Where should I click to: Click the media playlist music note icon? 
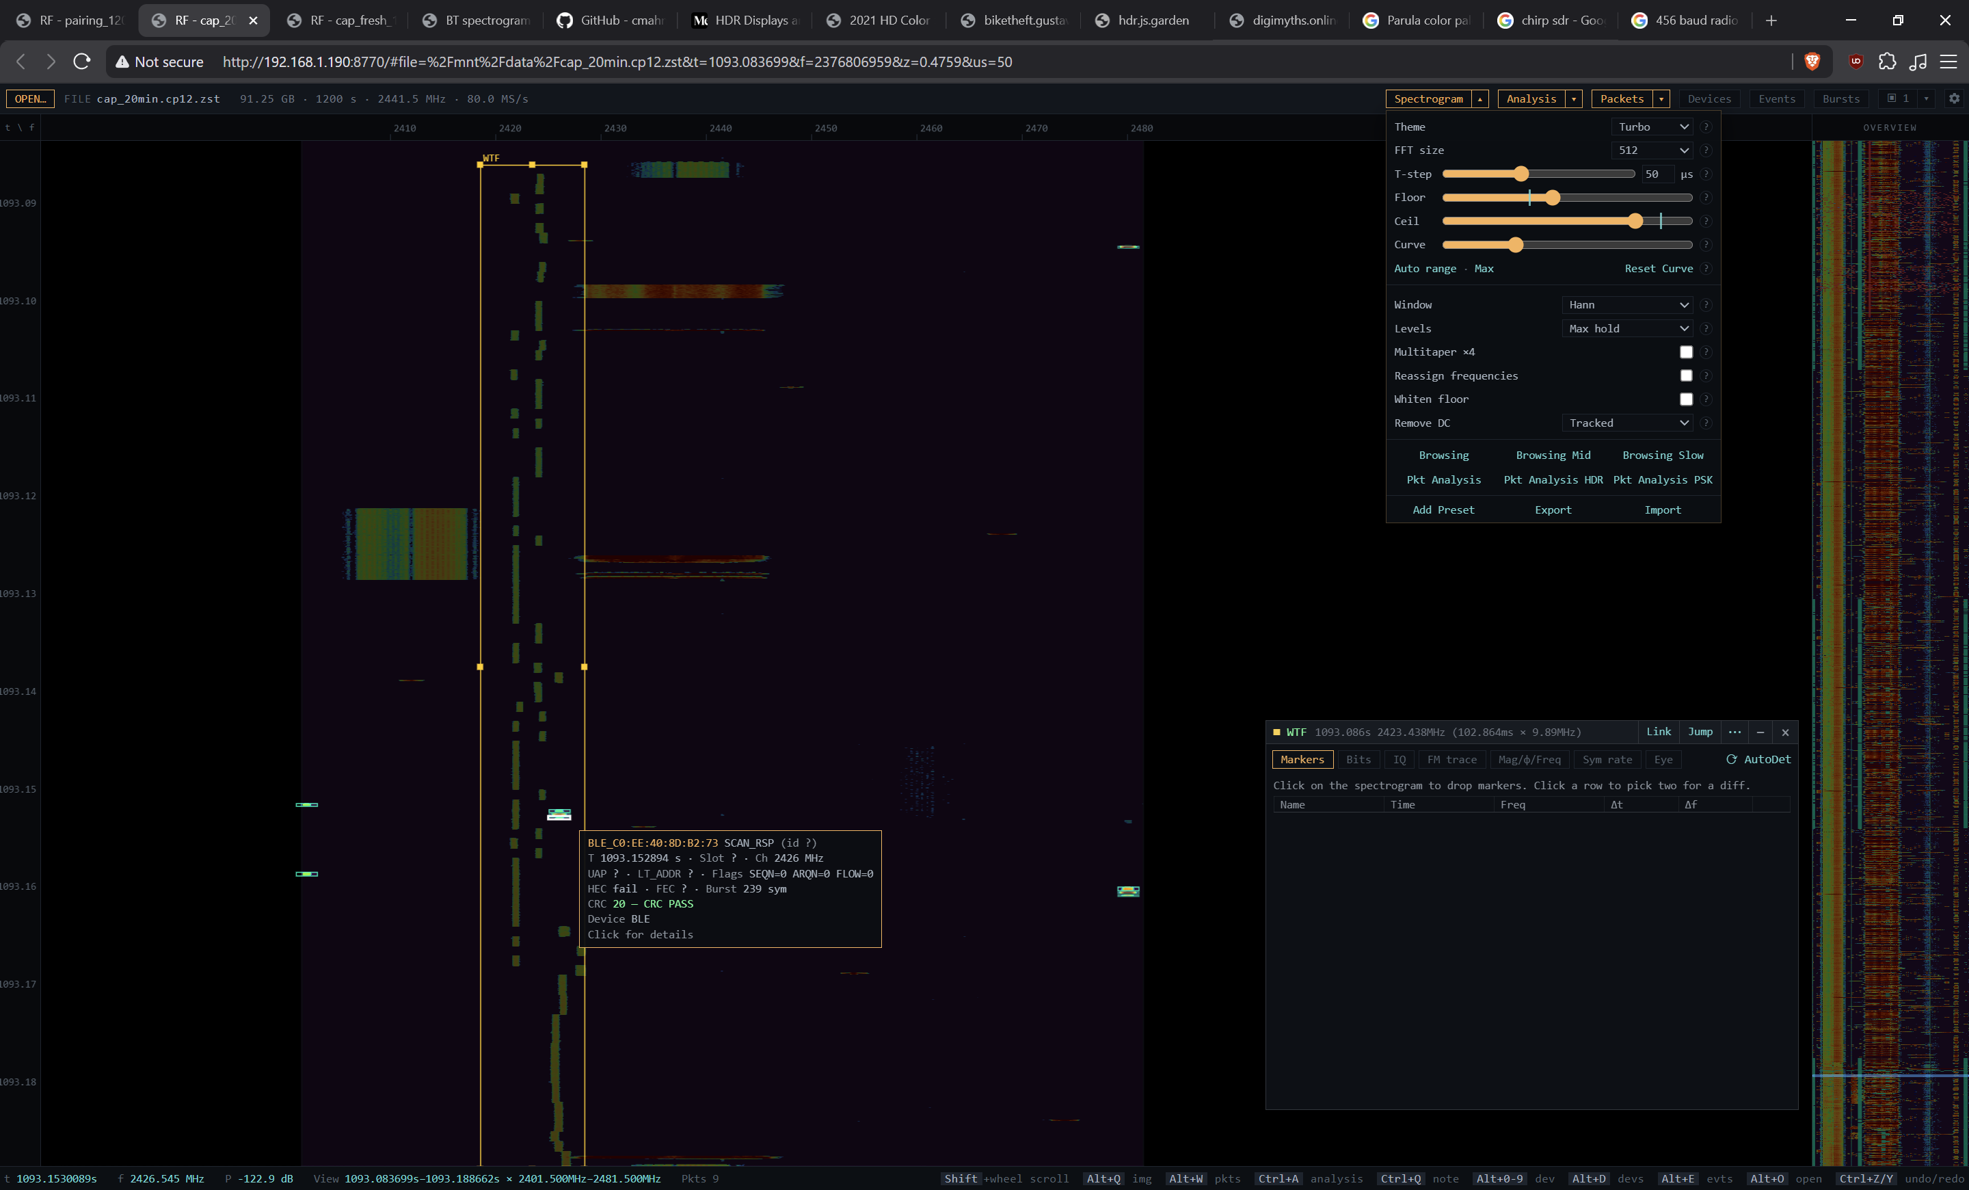[x=1918, y=62]
